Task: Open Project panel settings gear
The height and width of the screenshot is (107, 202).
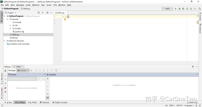Action: click(x=47, y=13)
